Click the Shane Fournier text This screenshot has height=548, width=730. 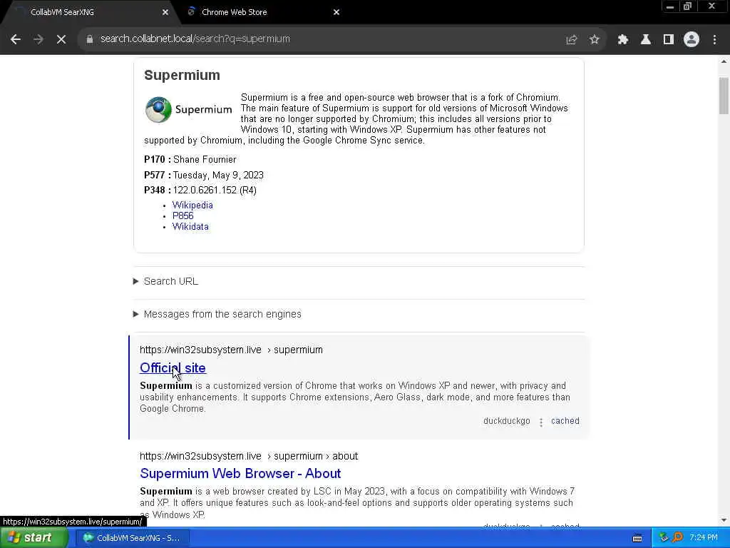click(205, 159)
